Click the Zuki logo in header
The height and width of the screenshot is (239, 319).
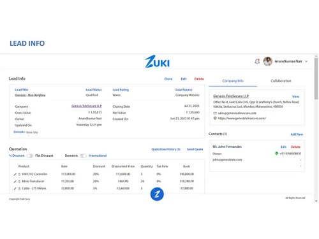coord(157,62)
